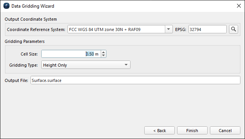Click the Gridding Type label
245x139 pixels.
[x=23, y=65]
